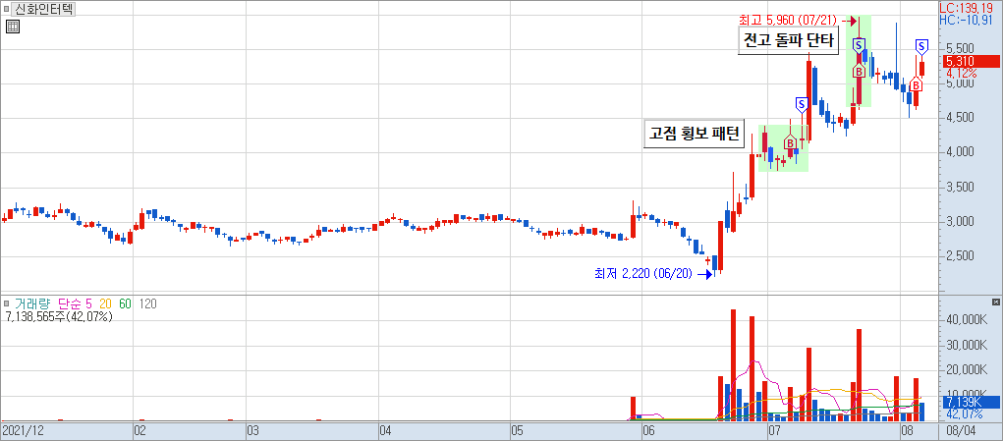Image resolution: width=1003 pixels, height=441 pixels.
Task: Select the green 60 moving average label
Action: 125,303
